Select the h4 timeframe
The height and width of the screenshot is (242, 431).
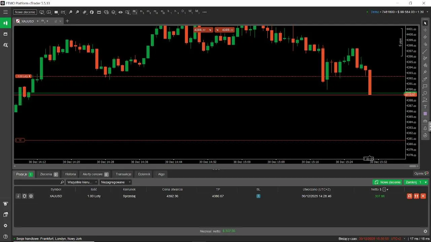tap(176, 12)
